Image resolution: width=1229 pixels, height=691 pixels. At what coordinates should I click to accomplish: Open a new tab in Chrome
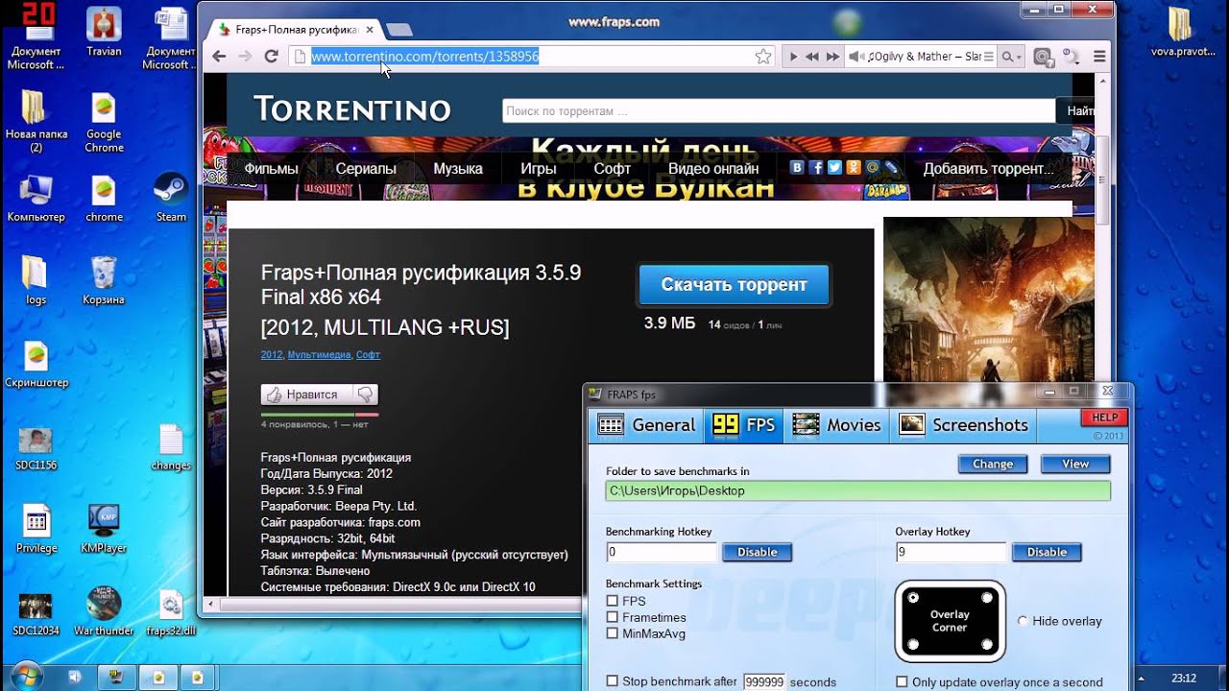click(398, 30)
